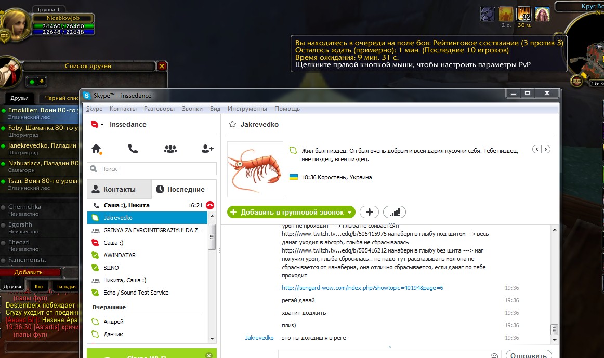Select the AWINDATAR contact
The image size is (604, 358).
click(147, 255)
